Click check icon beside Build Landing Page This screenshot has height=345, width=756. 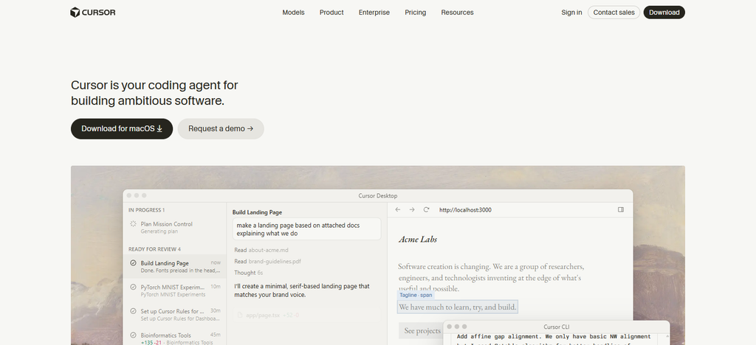pyautogui.click(x=133, y=262)
